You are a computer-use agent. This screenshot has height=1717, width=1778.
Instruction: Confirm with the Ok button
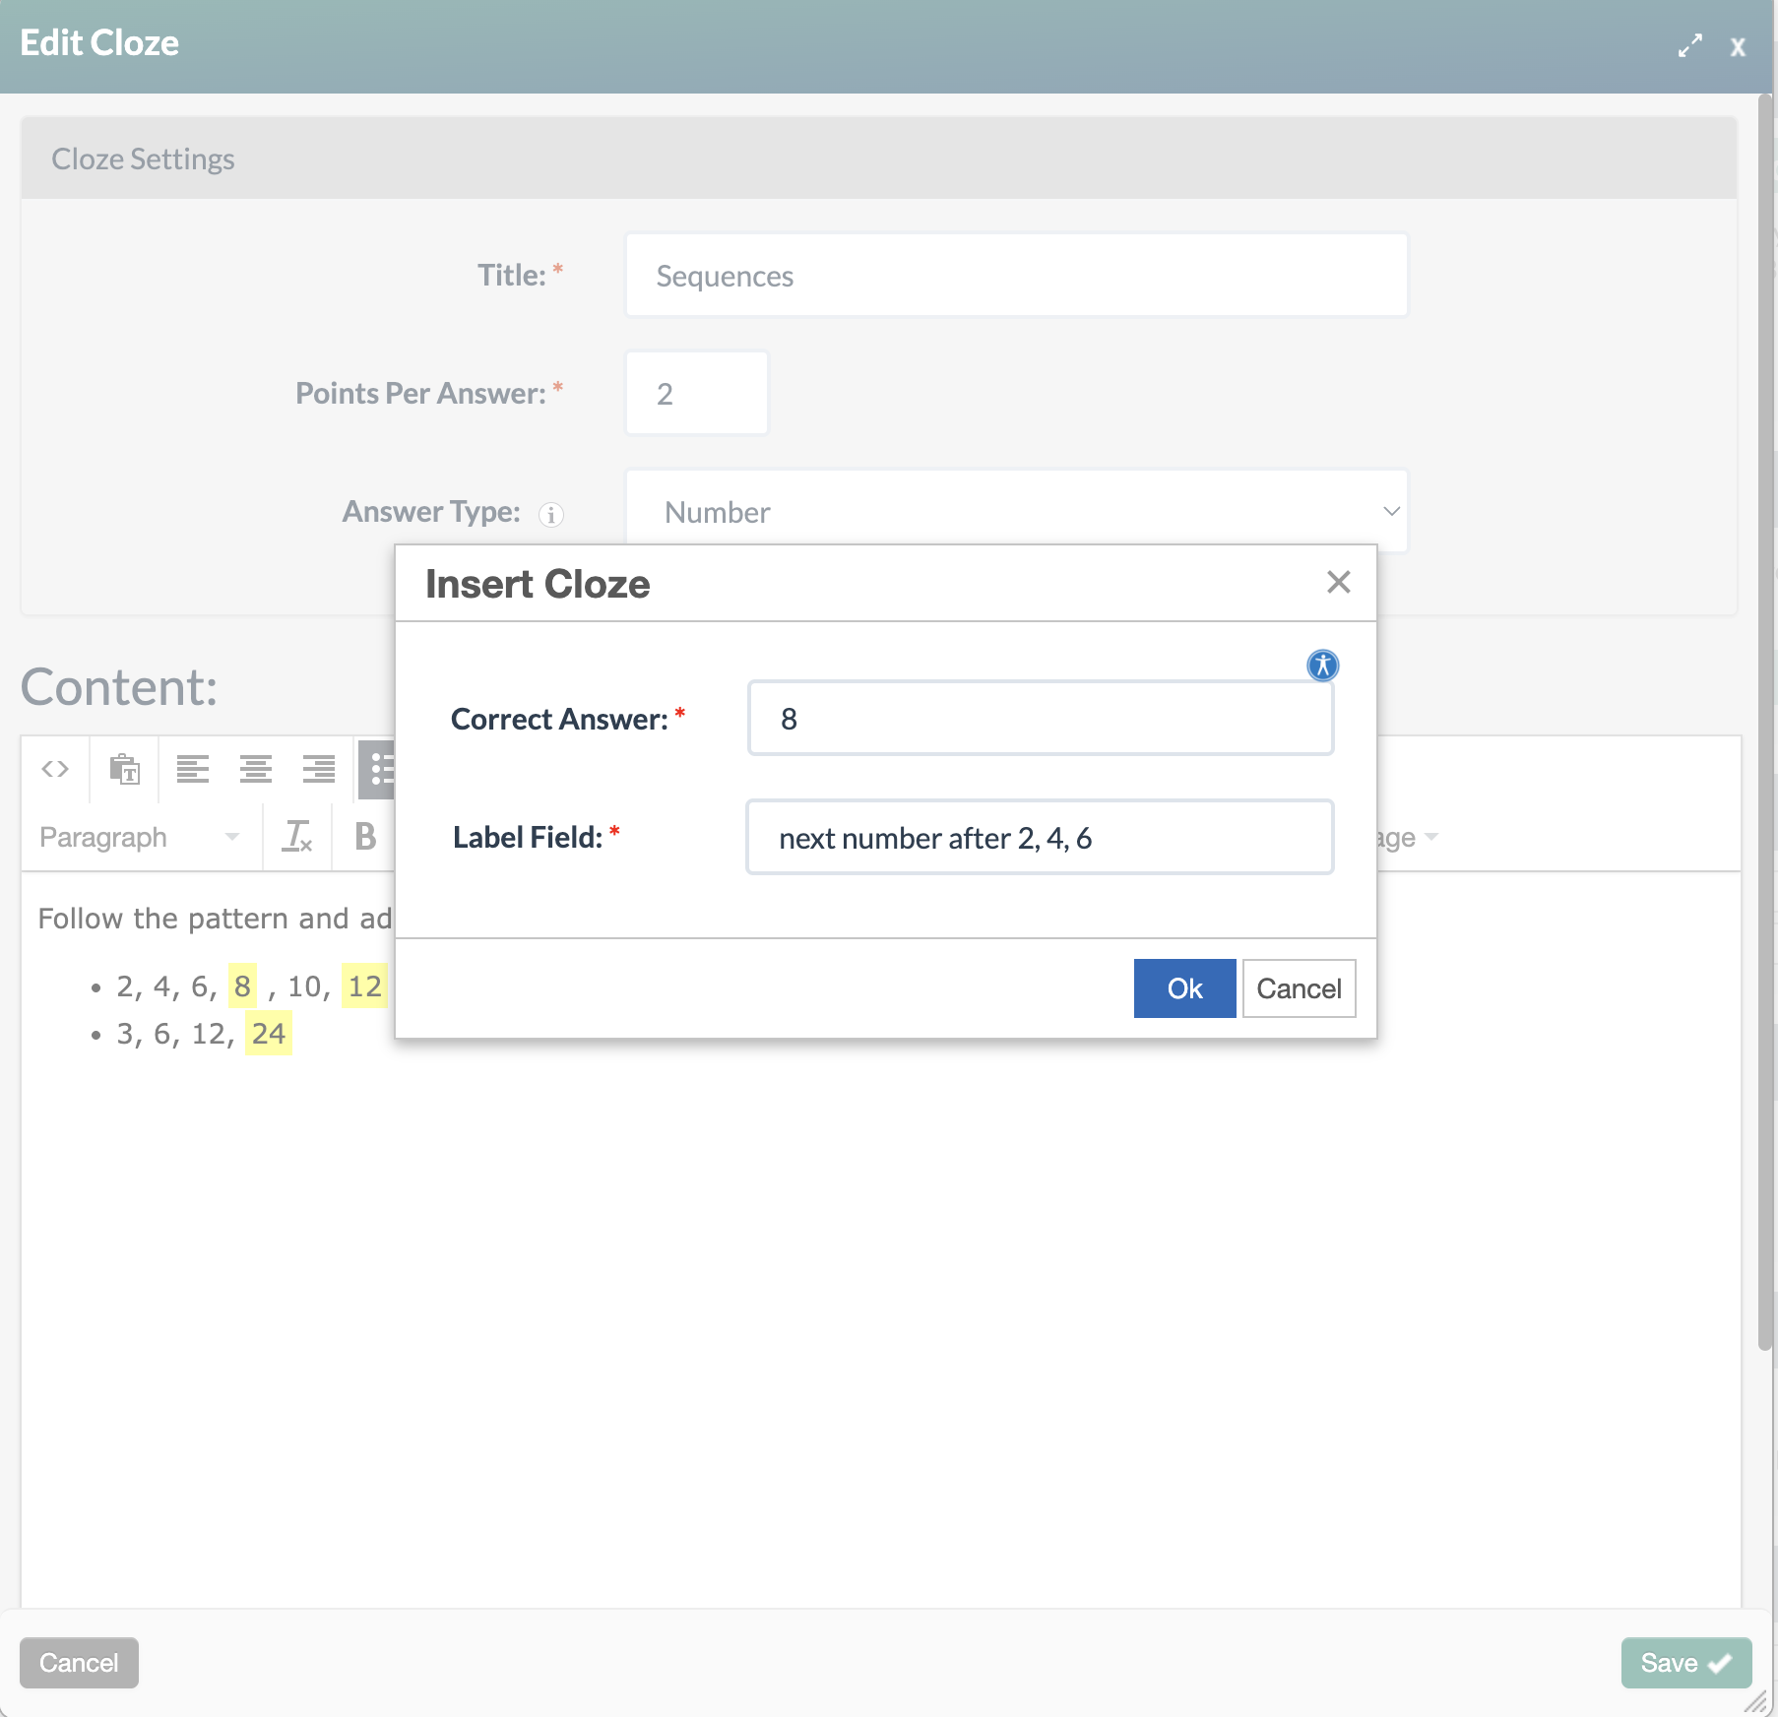click(1184, 988)
